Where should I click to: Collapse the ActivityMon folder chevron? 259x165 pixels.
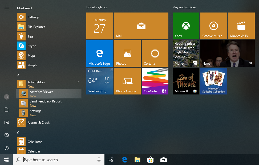coord(78,82)
